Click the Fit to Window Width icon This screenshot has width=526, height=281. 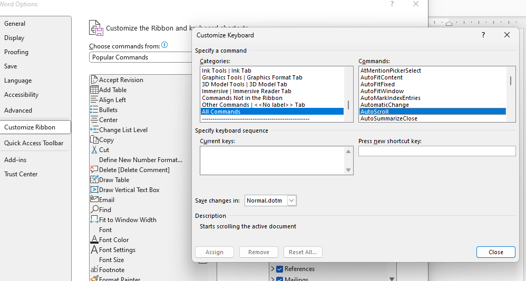coord(94,220)
